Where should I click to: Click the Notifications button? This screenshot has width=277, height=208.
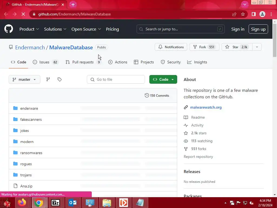(x=171, y=47)
